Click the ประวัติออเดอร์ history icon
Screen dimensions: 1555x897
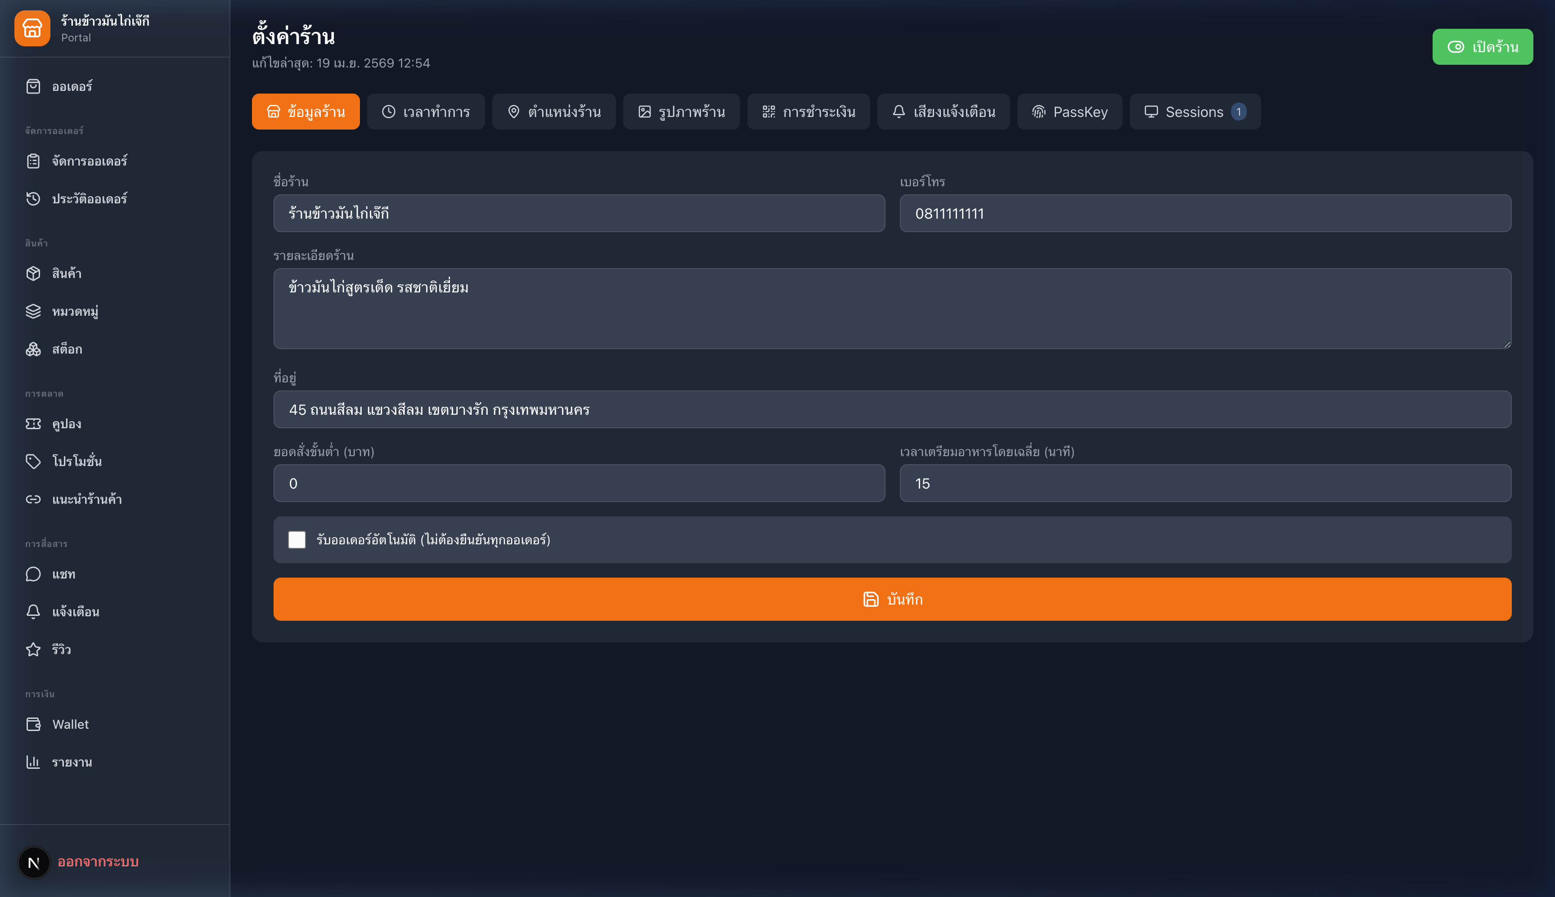coord(33,198)
